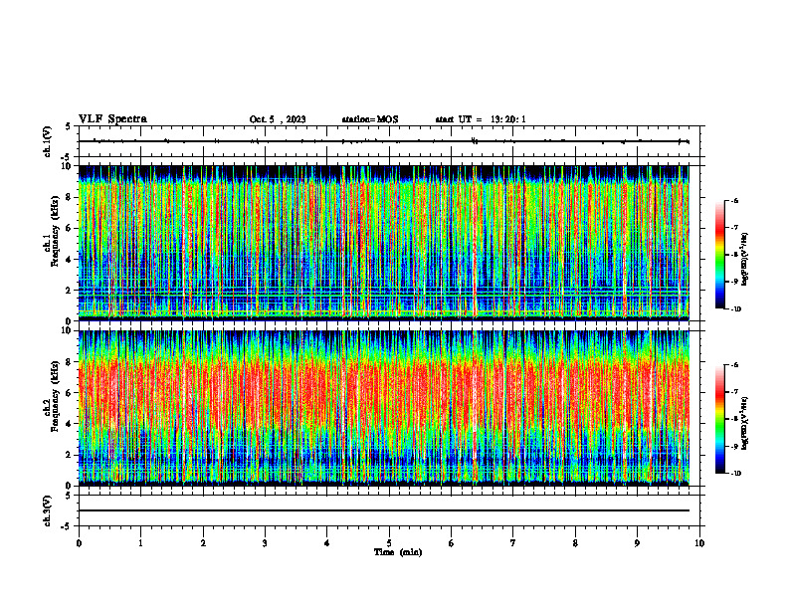Click time axis tick label "6"

click(452, 543)
